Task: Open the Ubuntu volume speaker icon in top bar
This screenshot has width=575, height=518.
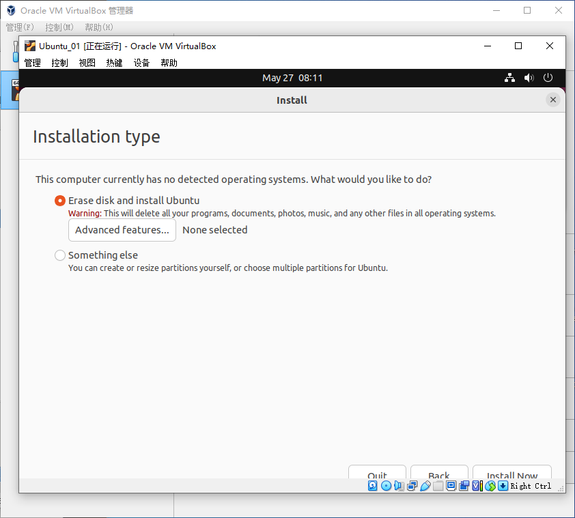Action: (x=529, y=78)
